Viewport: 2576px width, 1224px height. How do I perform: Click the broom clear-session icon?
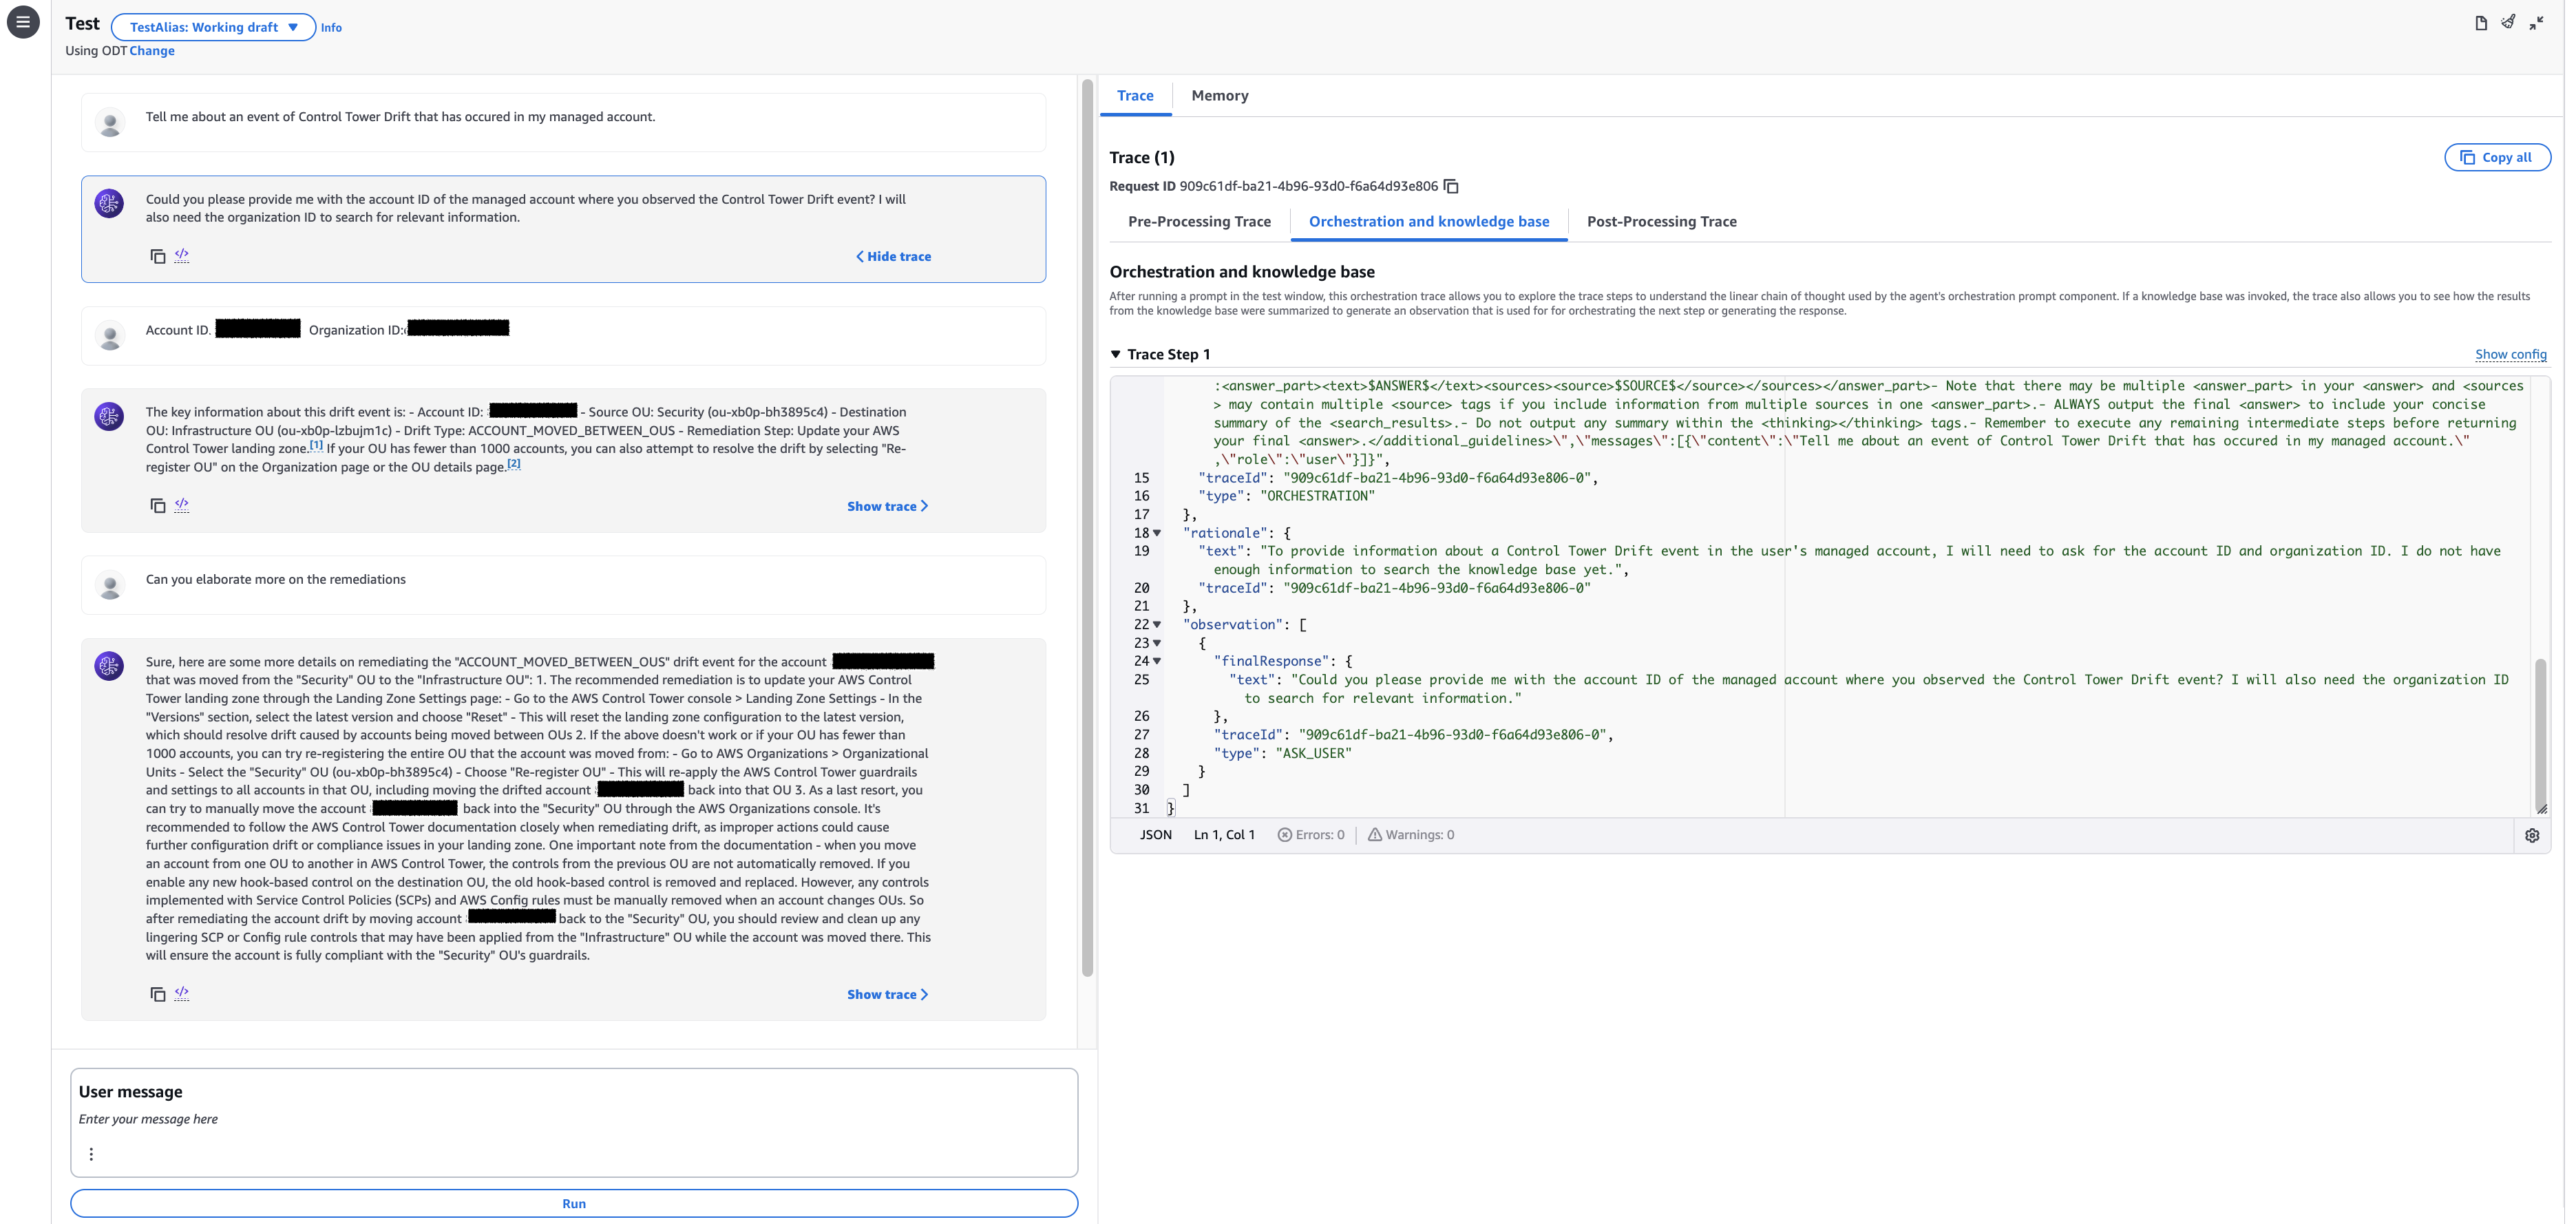[x=2508, y=22]
